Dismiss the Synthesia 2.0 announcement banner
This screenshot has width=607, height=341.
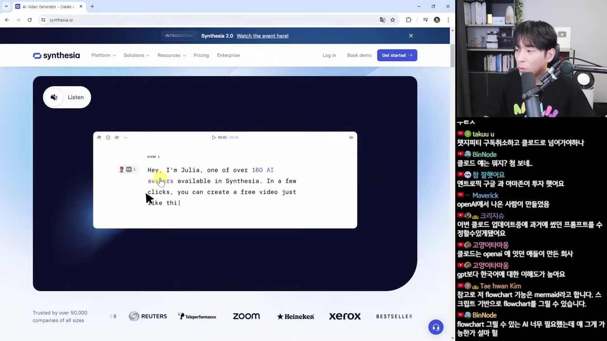tap(411, 36)
